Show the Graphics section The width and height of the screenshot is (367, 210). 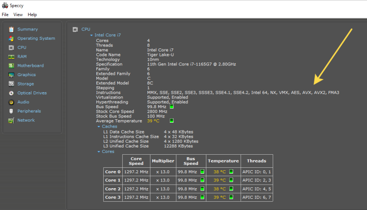click(x=27, y=75)
